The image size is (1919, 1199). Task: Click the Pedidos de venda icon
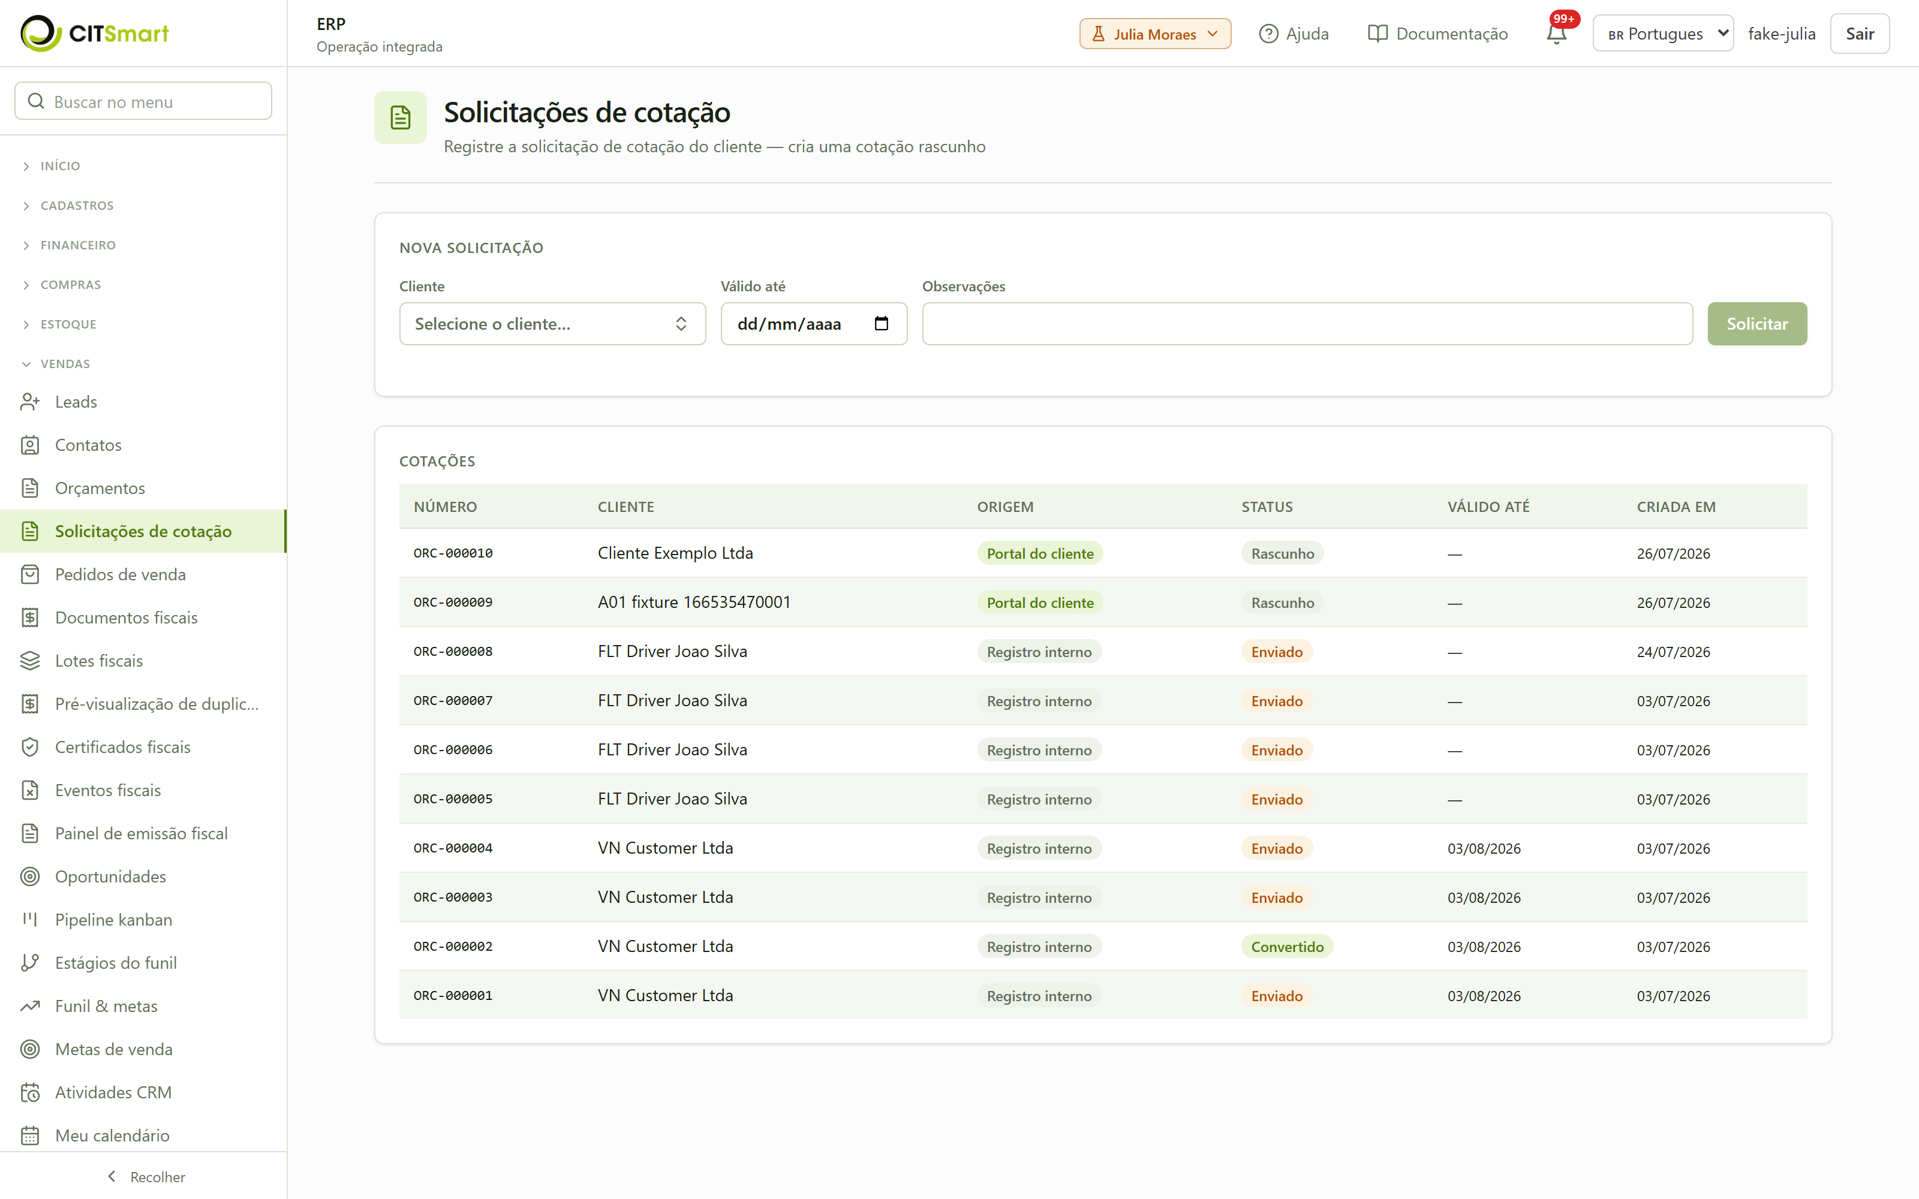[30, 574]
